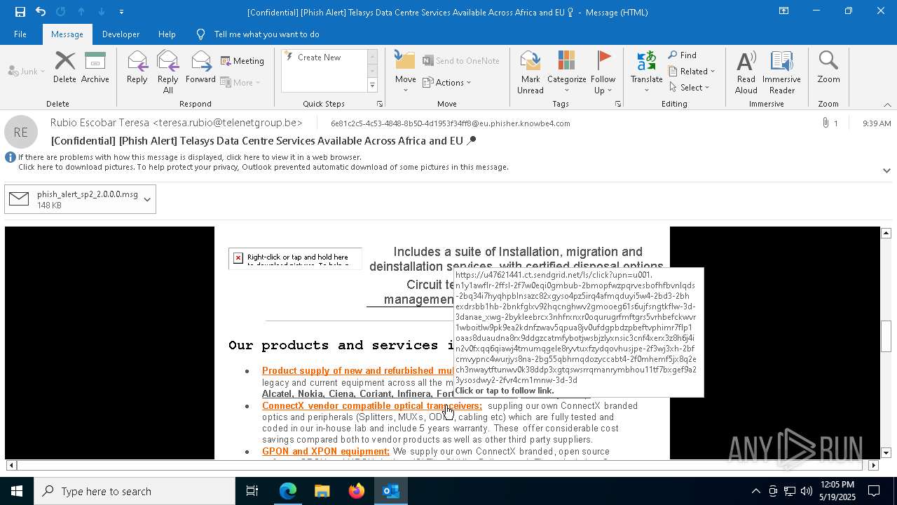Open Firefox from the taskbar
The width and height of the screenshot is (897, 505).
click(x=356, y=491)
